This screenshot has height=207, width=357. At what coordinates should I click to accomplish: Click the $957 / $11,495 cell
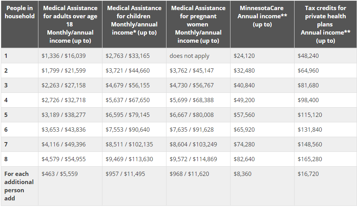click(125, 174)
